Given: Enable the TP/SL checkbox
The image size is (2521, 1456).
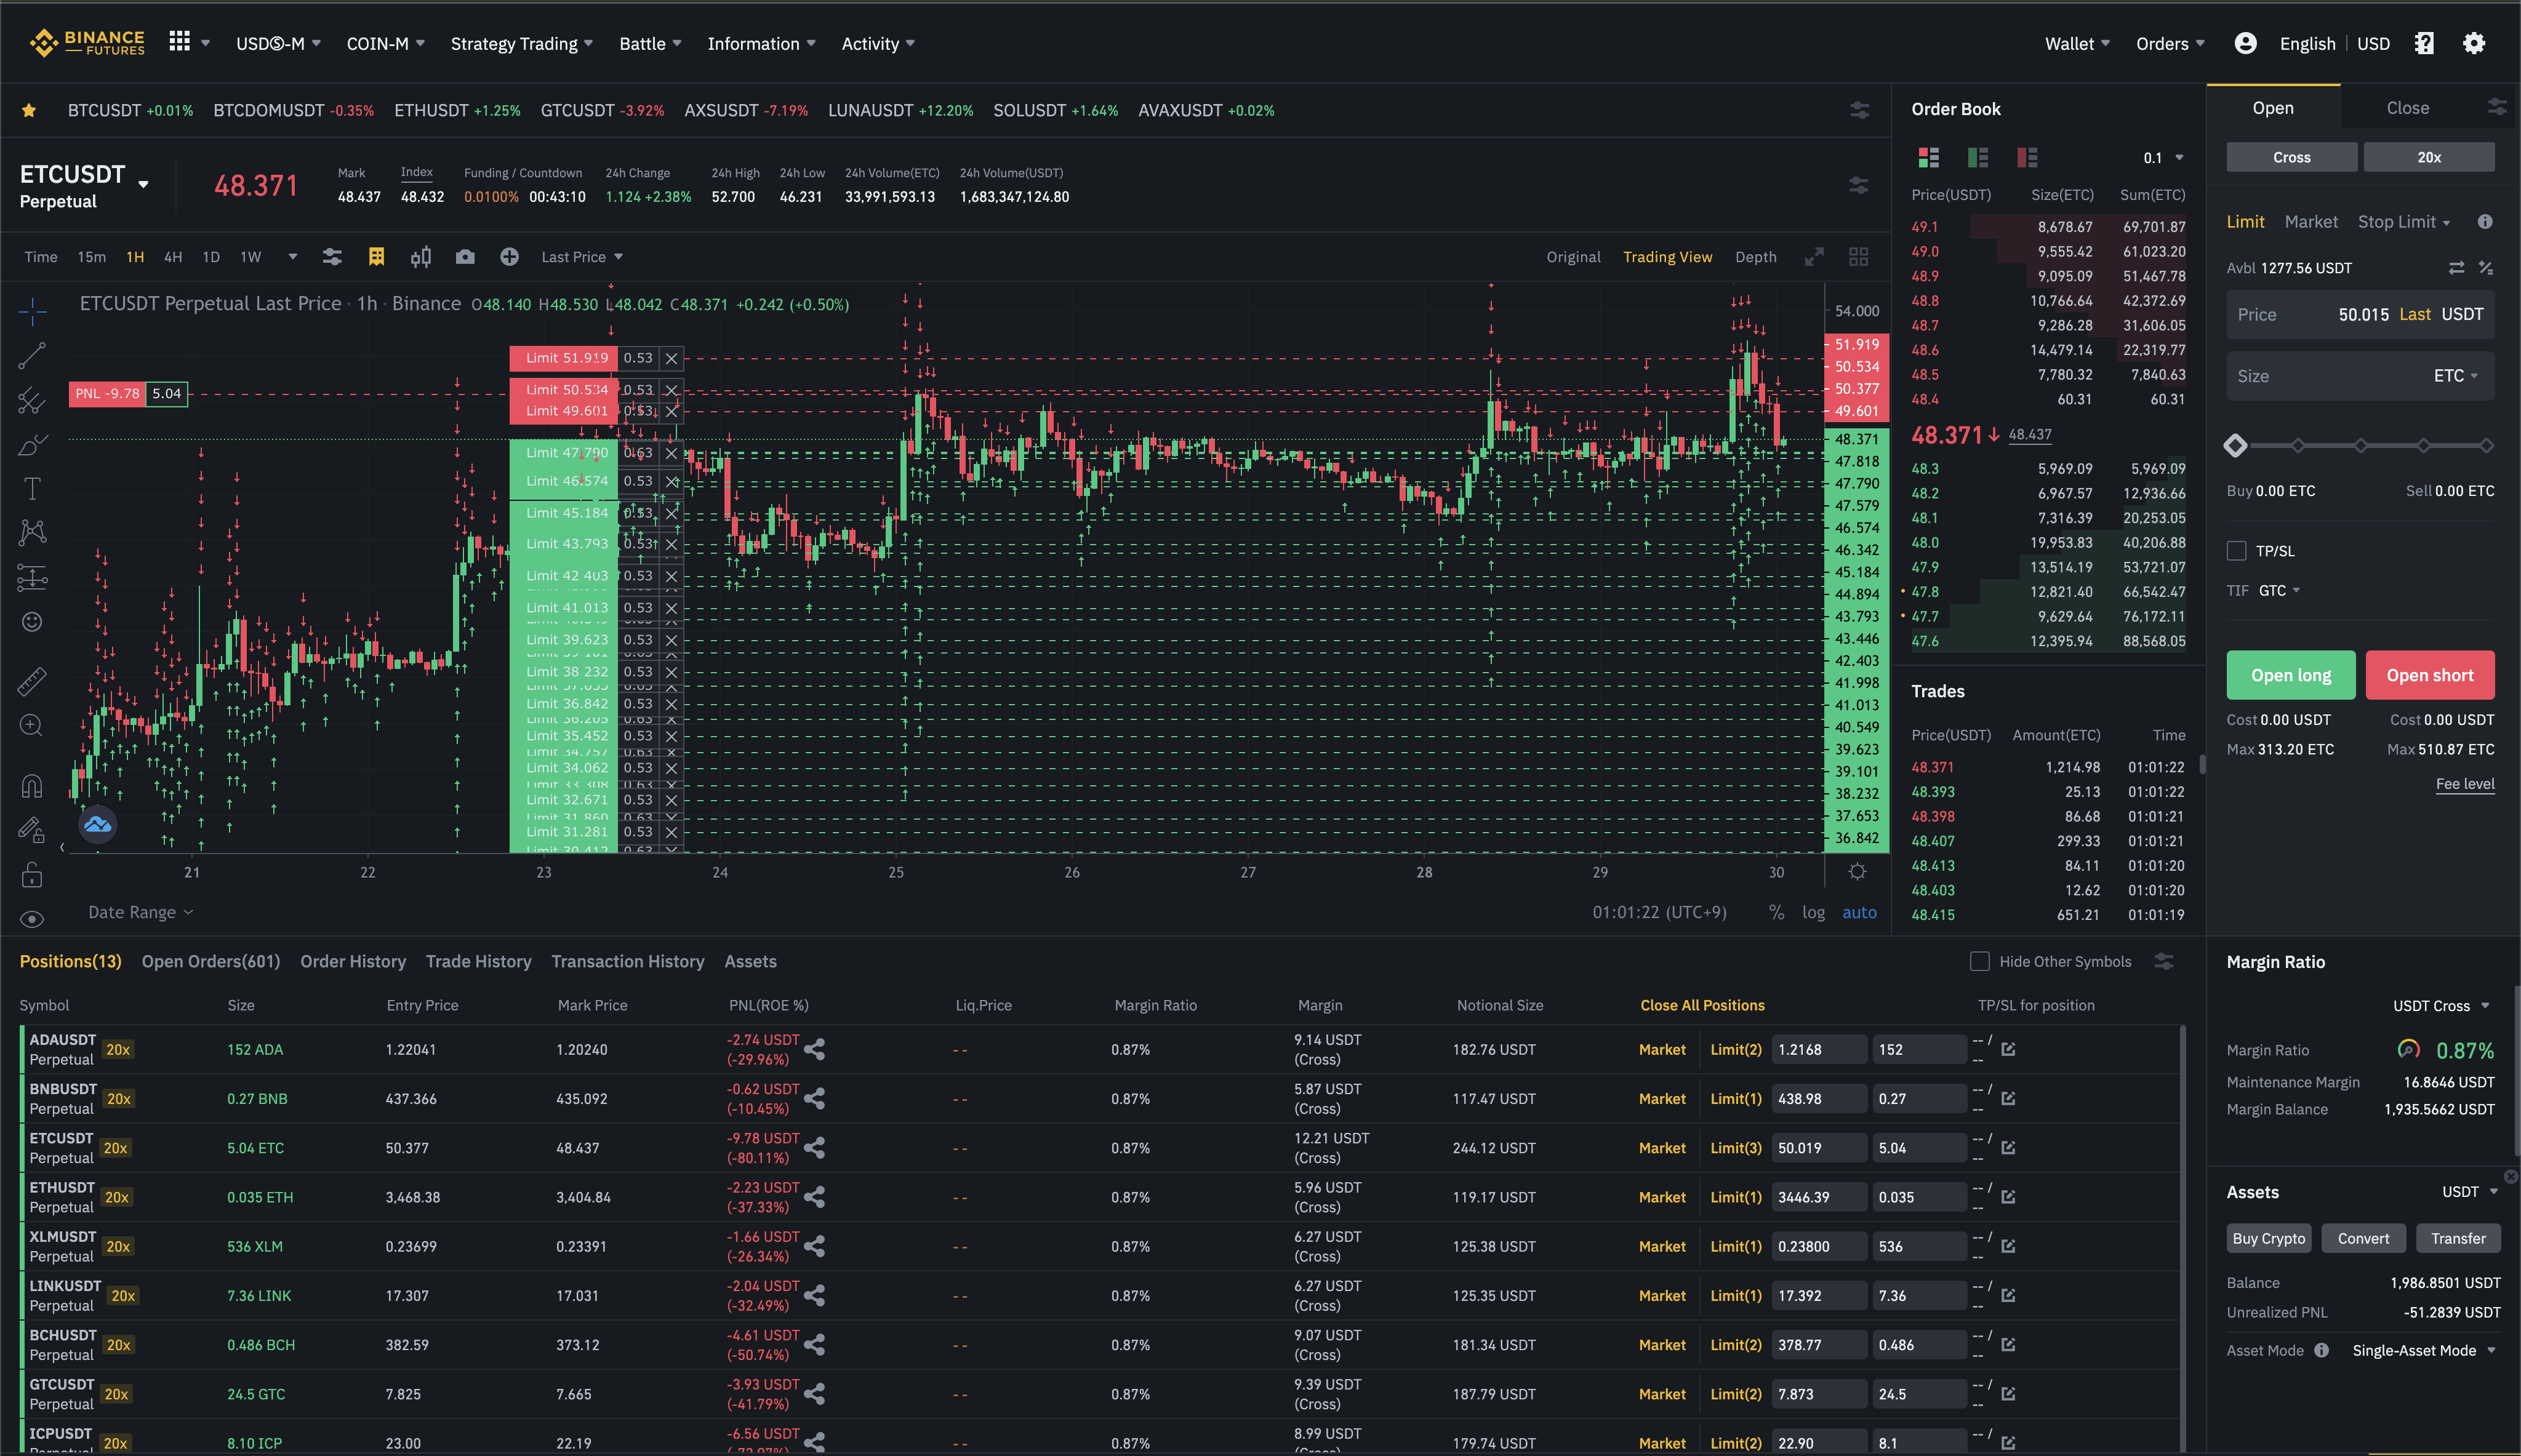Looking at the screenshot, I should (x=2237, y=551).
